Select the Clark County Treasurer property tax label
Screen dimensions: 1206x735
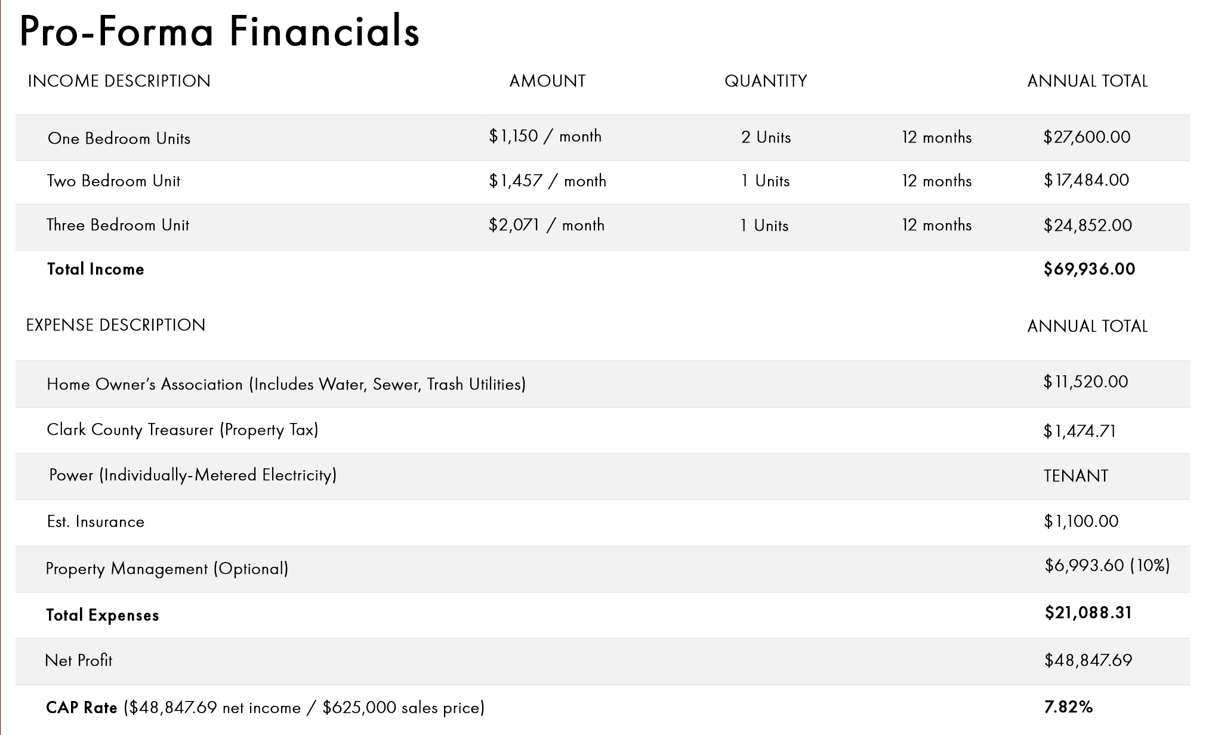click(x=182, y=430)
